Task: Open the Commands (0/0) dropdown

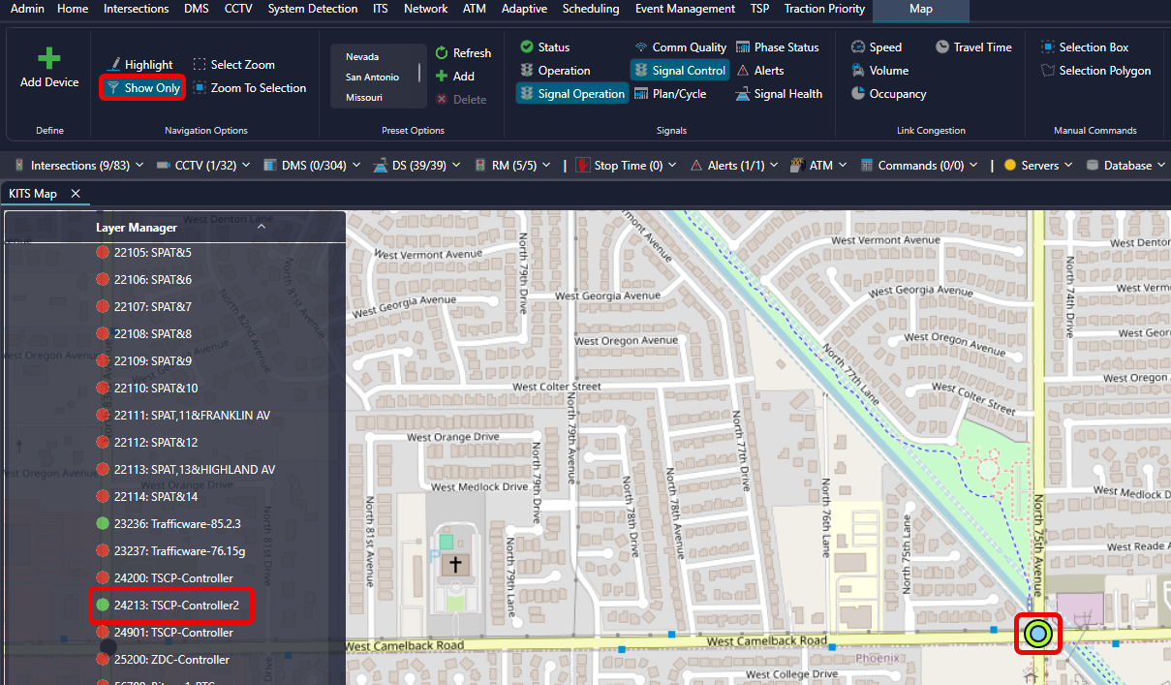Action: pyautogui.click(x=919, y=166)
